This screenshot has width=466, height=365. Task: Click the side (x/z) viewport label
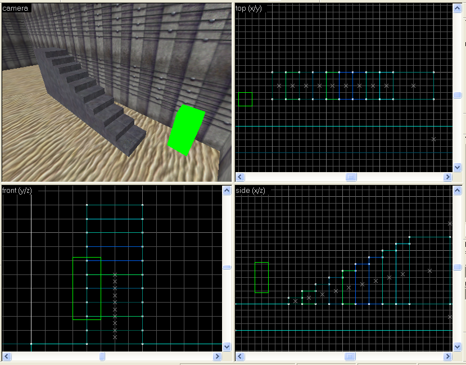pyautogui.click(x=250, y=191)
